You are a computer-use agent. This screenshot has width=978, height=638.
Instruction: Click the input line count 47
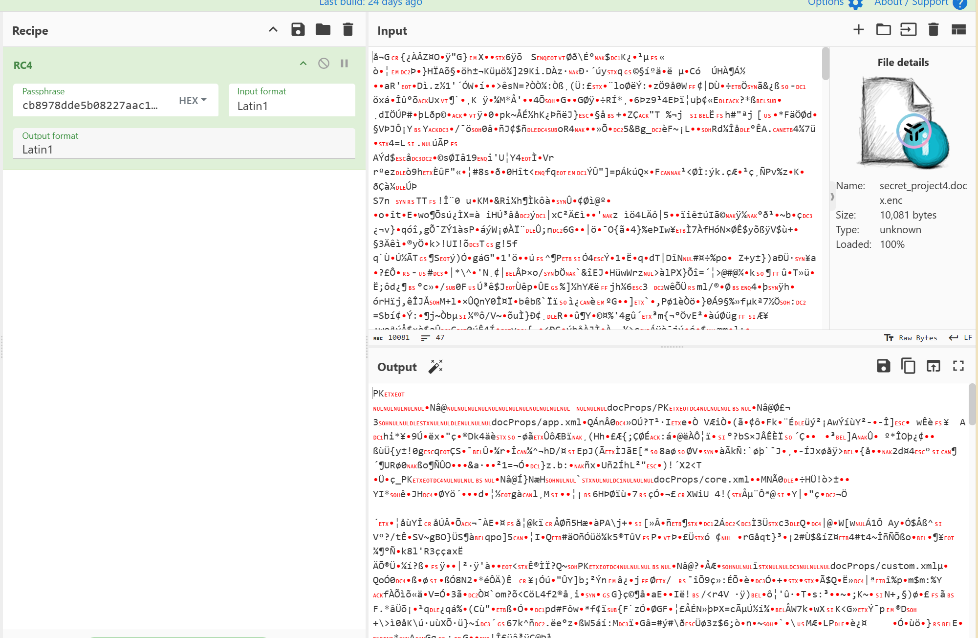pyautogui.click(x=433, y=337)
